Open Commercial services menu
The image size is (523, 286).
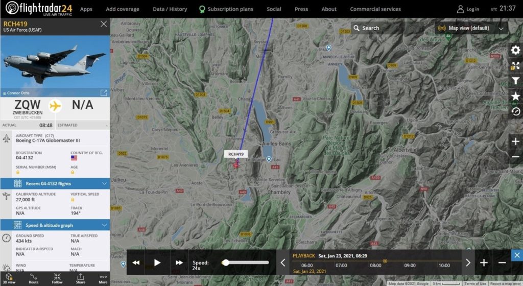coord(375,9)
